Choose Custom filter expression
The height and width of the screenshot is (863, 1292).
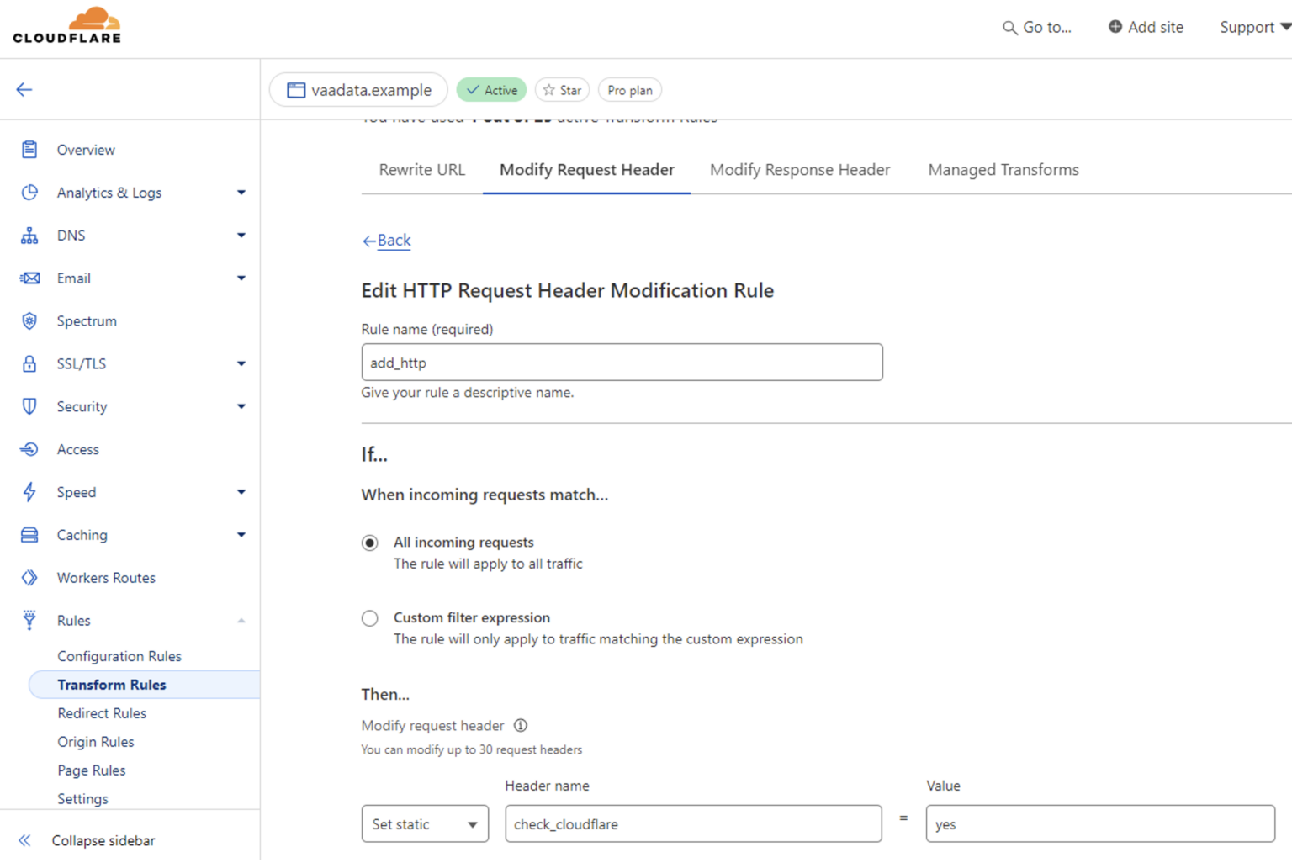tap(369, 618)
